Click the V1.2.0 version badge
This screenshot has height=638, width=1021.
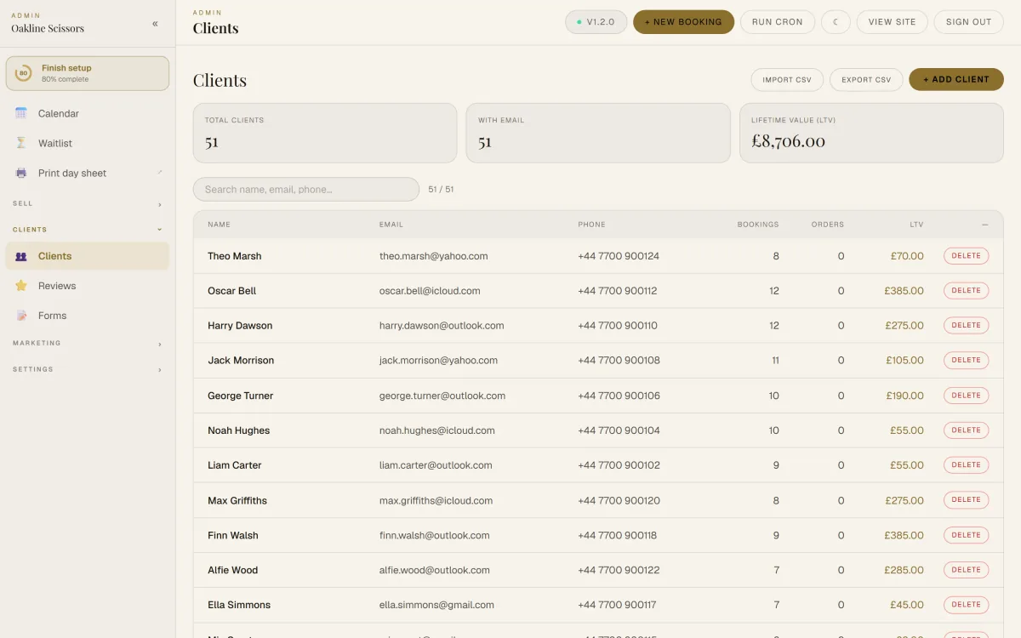pyautogui.click(x=596, y=22)
